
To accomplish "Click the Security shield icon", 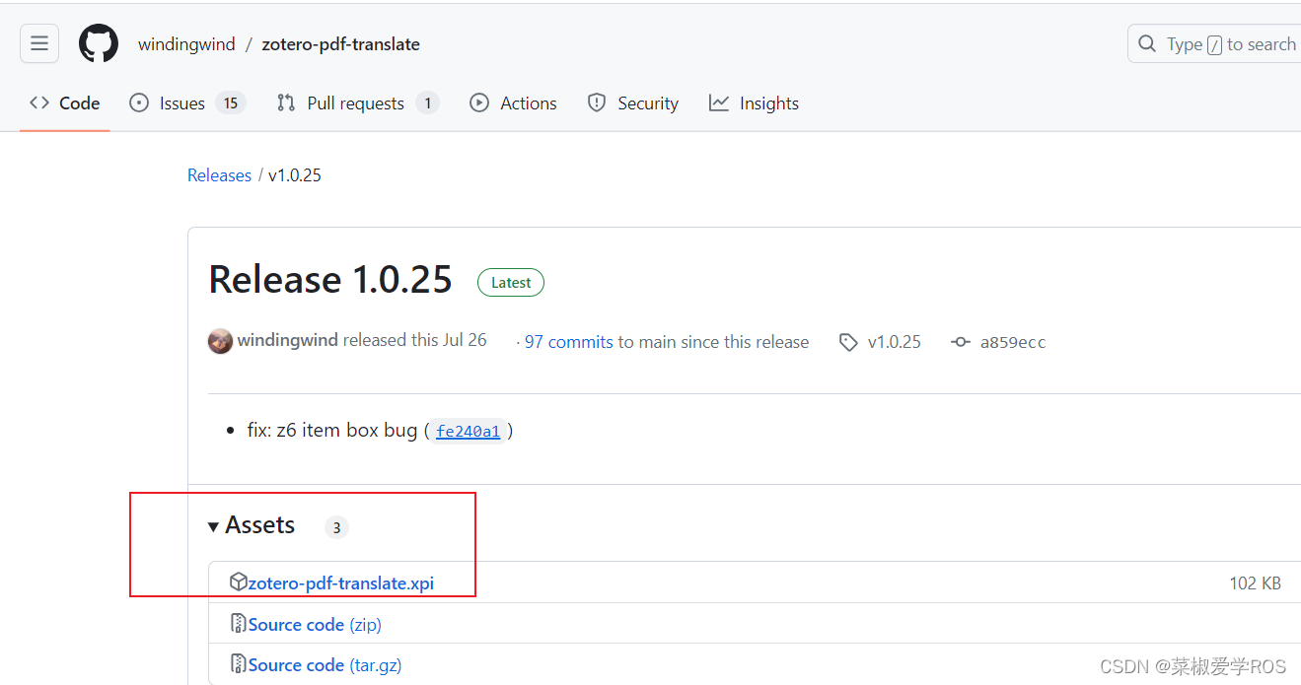I will click(x=597, y=103).
